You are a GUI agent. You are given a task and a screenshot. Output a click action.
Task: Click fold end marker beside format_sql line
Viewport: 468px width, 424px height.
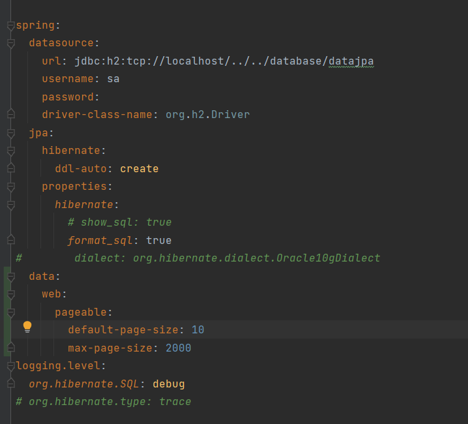(x=10, y=239)
